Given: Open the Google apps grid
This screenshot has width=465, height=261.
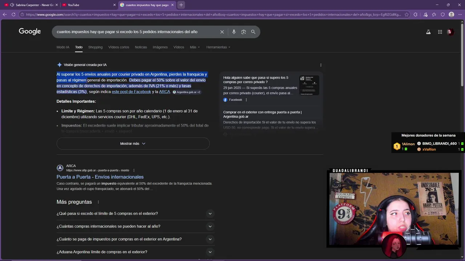Looking at the screenshot, I should click(x=440, y=32).
